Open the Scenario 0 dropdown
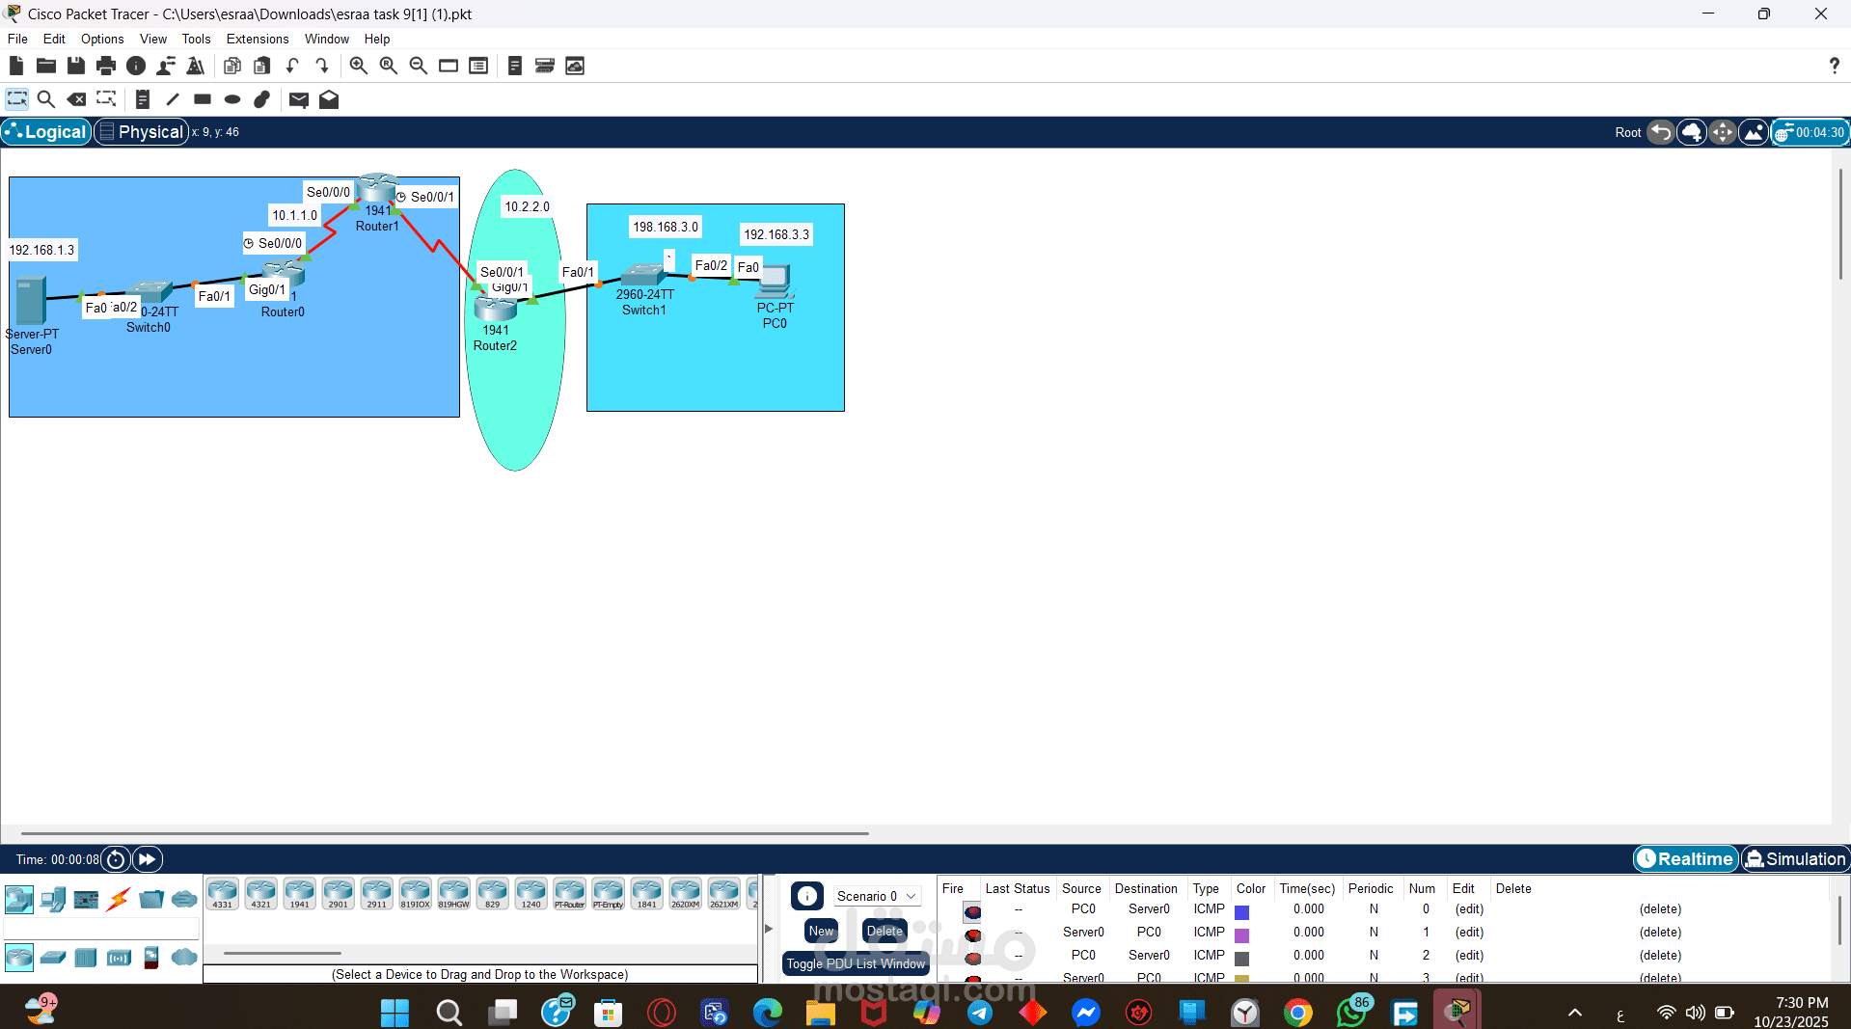The image size is (1851, 1029). [875, 896]
